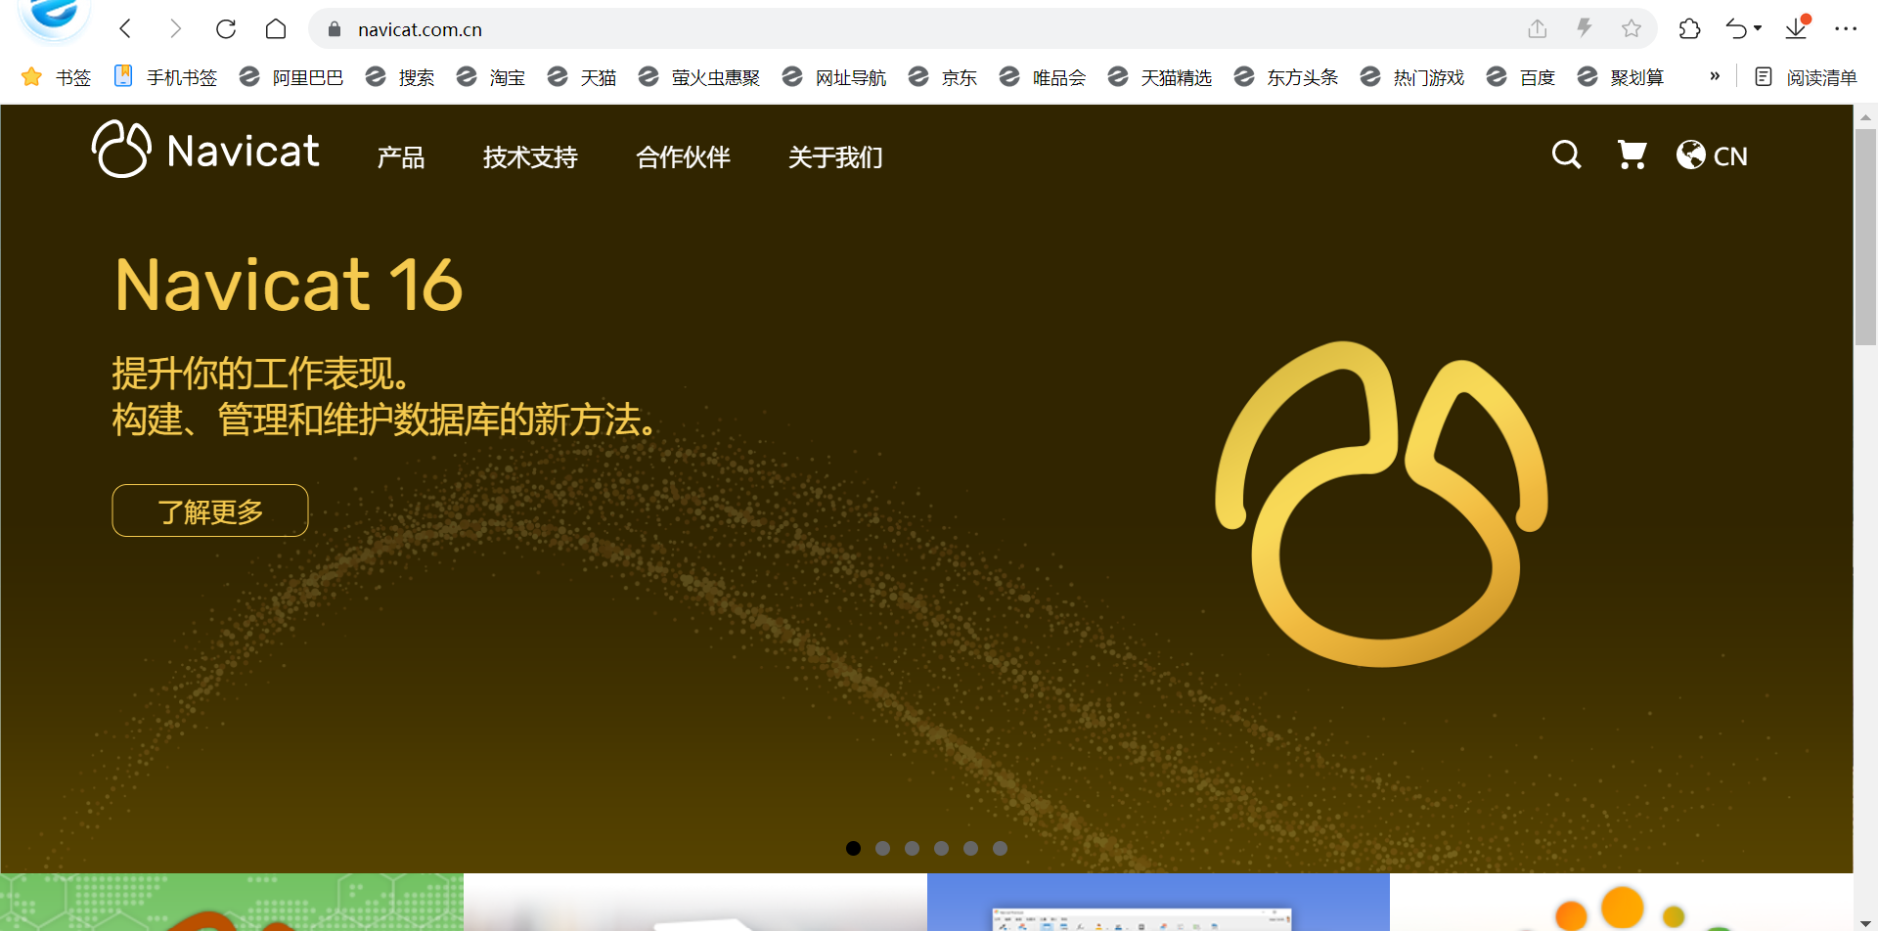Open the 天猫精选 bookmark
The image size is (1878, 931).
pyautogui.click(x=1159, y=76)
